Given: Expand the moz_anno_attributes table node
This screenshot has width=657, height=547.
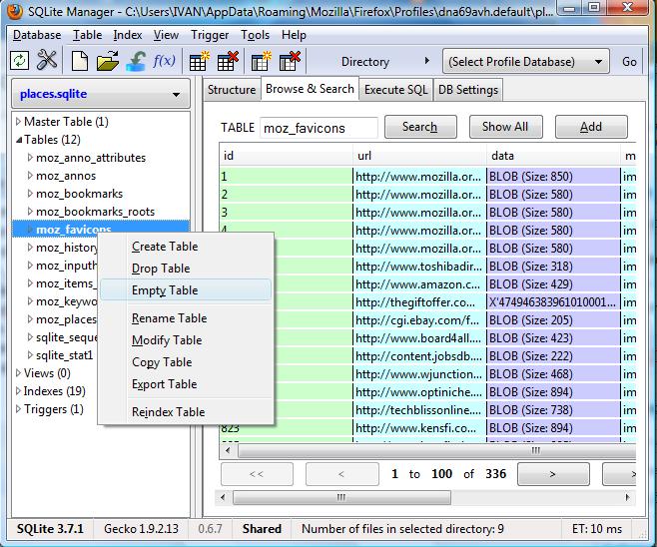Looking at the screenshot, I should pyautogui.click(x=30, y=158).
